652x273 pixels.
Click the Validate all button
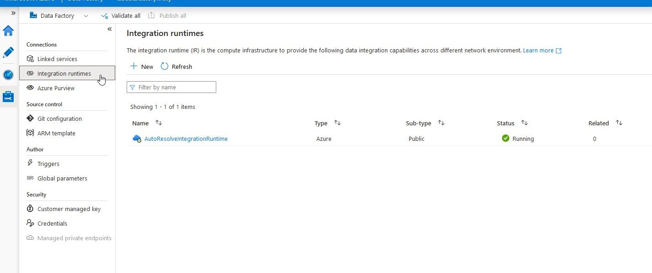click(121, 16)
